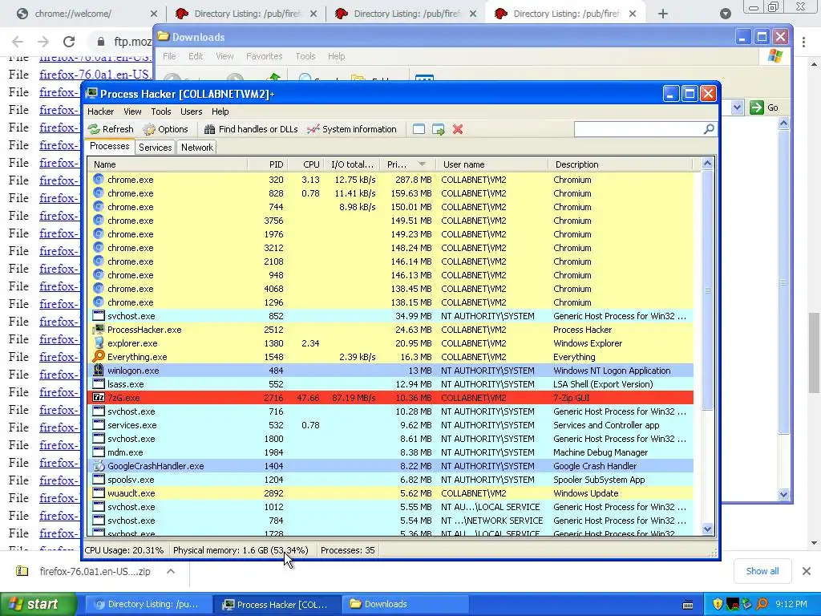Sort by the Description column header
Image resolution: width=821 pixels, height=616 pixels.
(621, 164)
